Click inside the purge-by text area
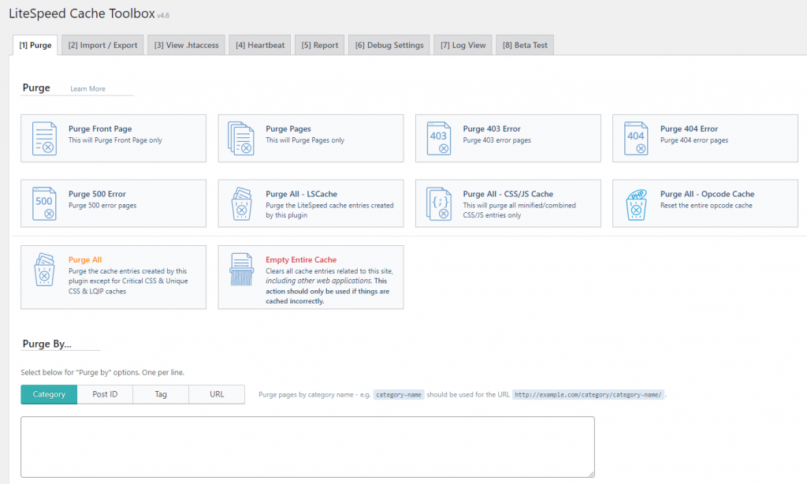This screenshot has height=484, width=807. [308, 447]
